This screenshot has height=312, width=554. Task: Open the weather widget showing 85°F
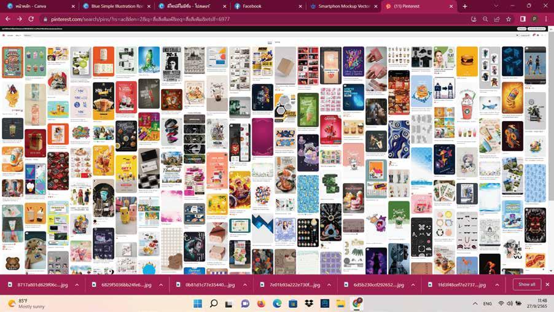click(x=28, y=303)
